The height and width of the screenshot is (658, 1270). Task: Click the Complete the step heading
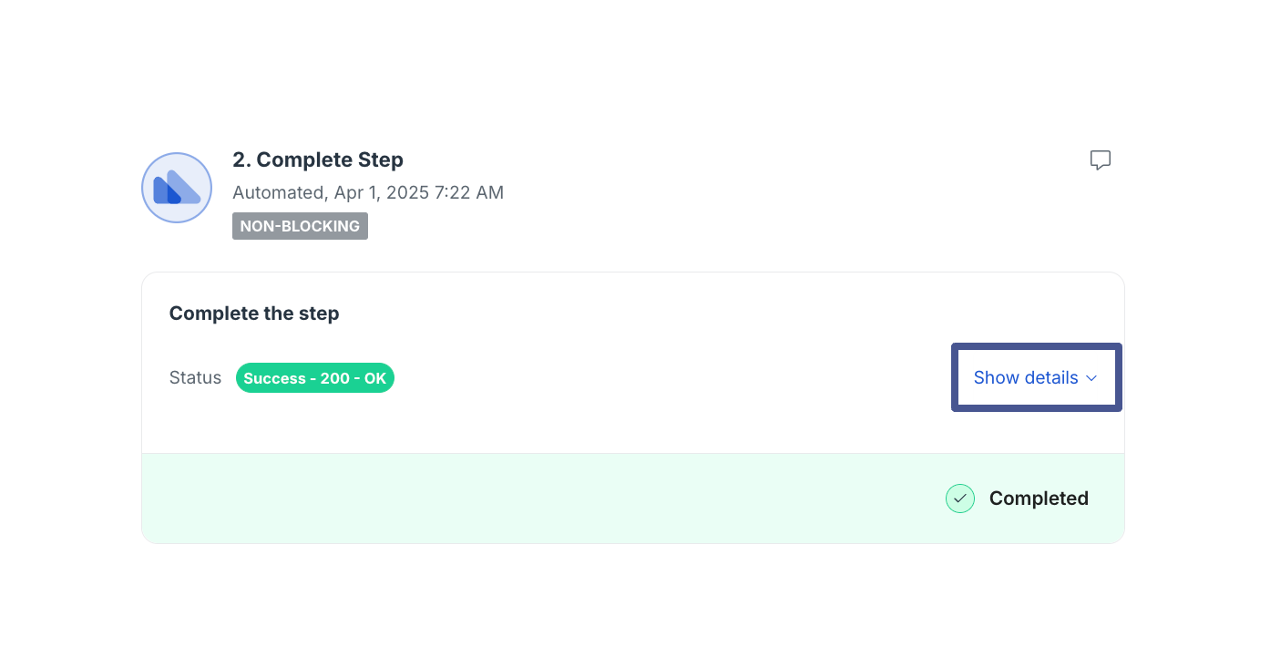click(x=254, y=314)
